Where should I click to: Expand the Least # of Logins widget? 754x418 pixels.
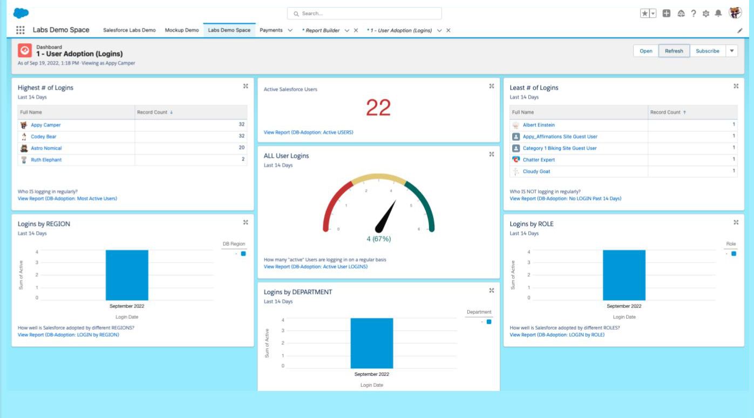click(x=736, y=86)
